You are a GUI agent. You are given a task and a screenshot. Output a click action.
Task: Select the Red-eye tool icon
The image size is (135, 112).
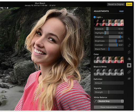(129, 78)
